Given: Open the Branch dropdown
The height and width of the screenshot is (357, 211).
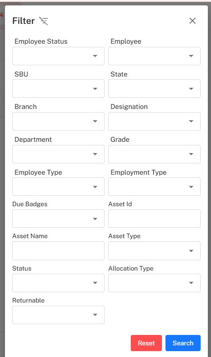Looking at the screenshot, I should (x=59, y=122).
